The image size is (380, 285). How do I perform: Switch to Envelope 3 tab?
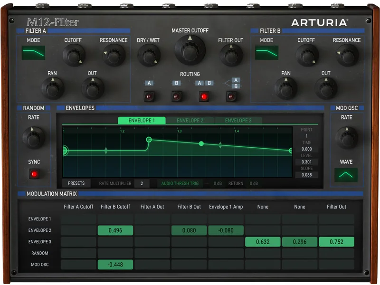coord(238,121)
